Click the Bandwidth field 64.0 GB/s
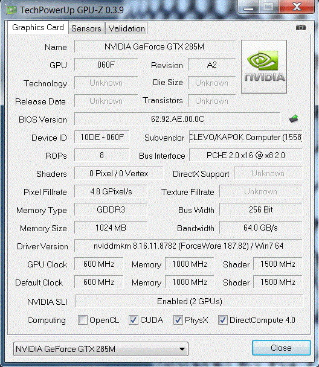319x367 pixels. pyautogui.click(x=260, y=228)
